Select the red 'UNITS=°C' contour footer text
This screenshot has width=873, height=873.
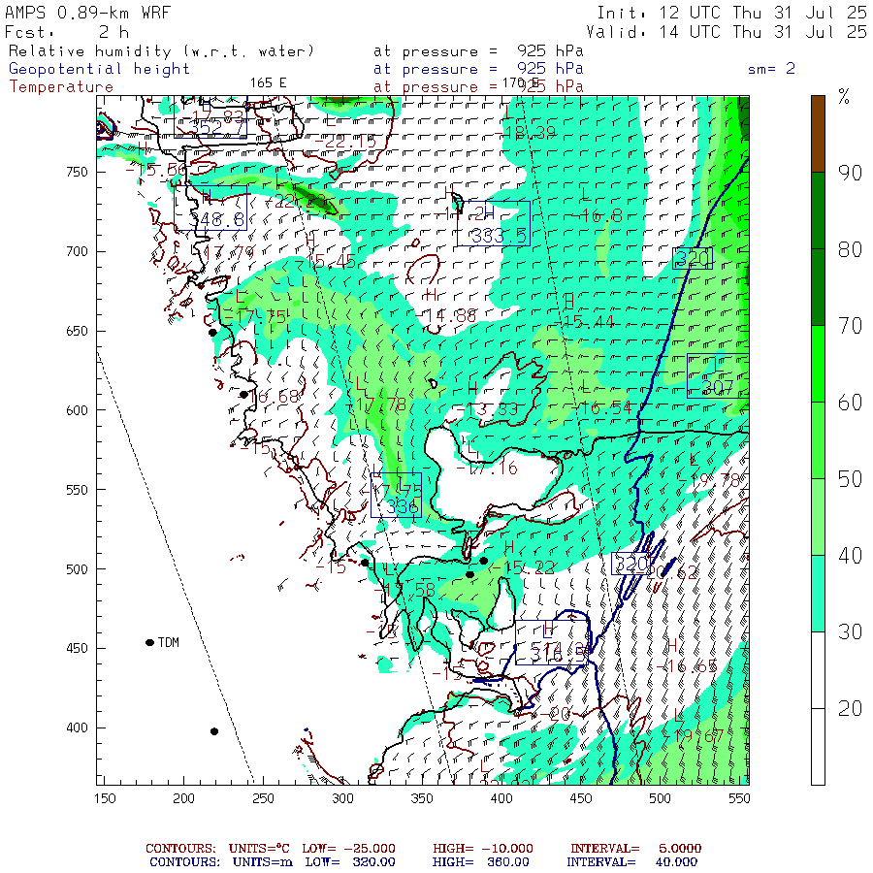click(259, 849)
